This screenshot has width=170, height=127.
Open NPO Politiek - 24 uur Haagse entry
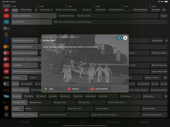pyautogui.click(x=26, y=59)
